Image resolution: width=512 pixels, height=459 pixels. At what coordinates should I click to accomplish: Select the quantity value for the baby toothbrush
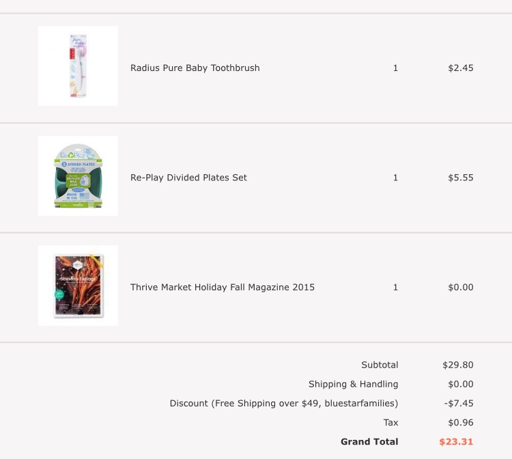click(x=395, y=68)
